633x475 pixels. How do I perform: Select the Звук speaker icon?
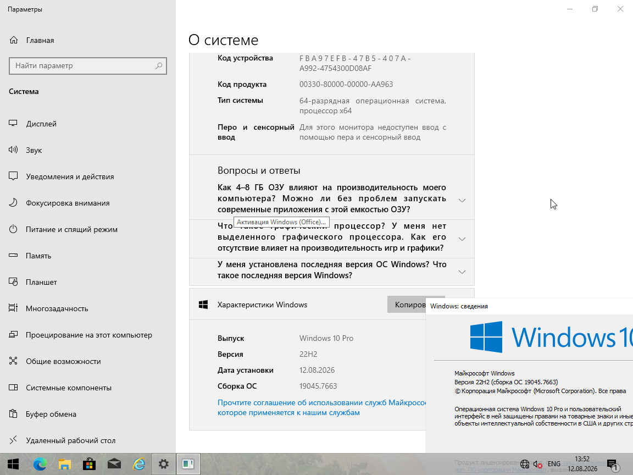tap(13, 150)
